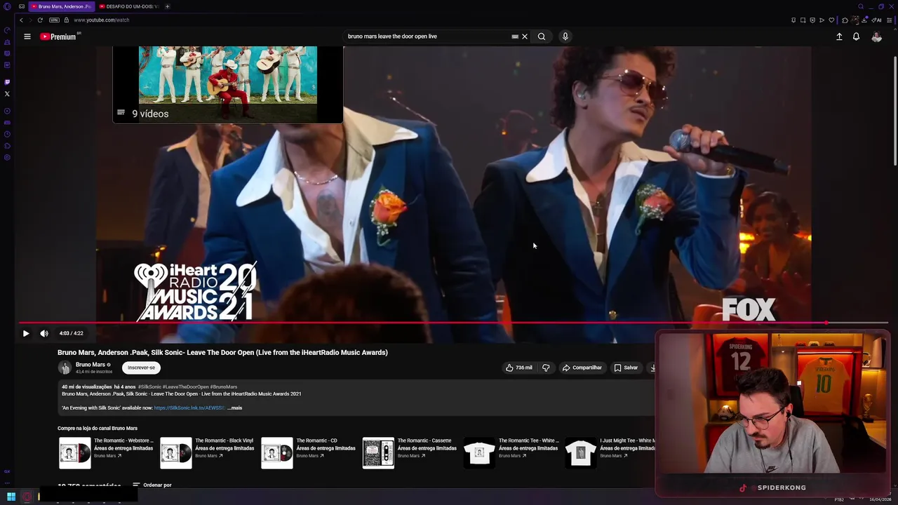898x505 pixels.
Task: Toggle the browser VPN badge
Action: [54, 20]
